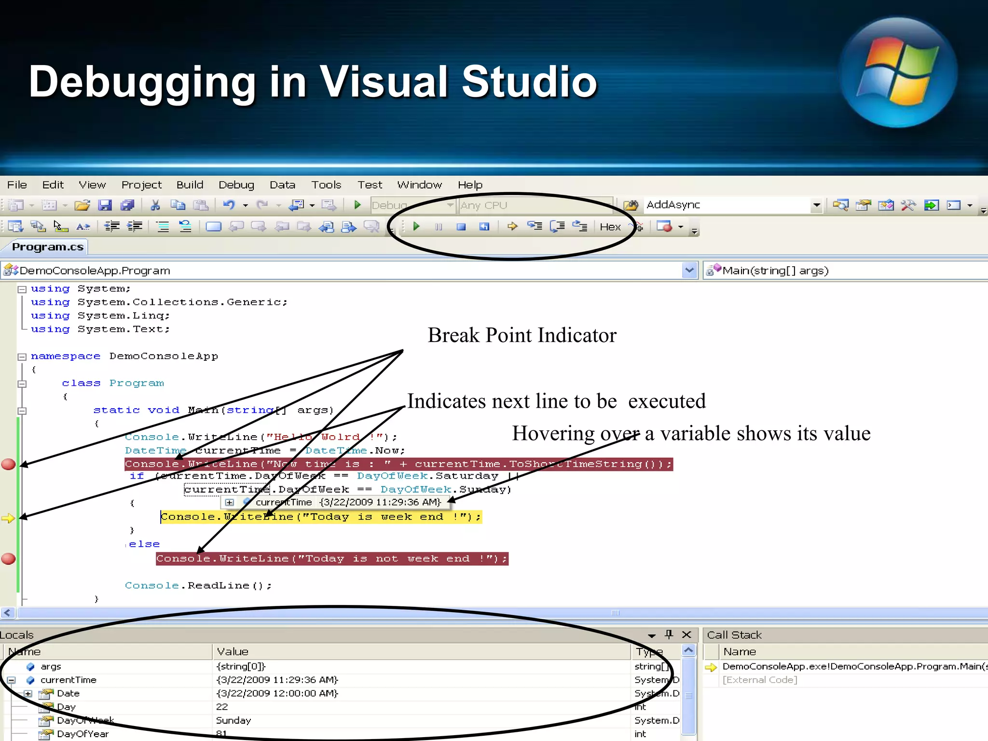The image size is (988, 741).
Task: Remove breakpoint on 'Now time is' line
Action: coord(8,465)
